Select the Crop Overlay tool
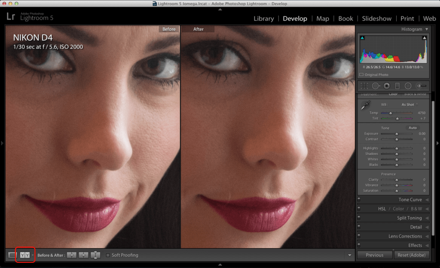This screenshot has width=440, height=268. (364, 86)
